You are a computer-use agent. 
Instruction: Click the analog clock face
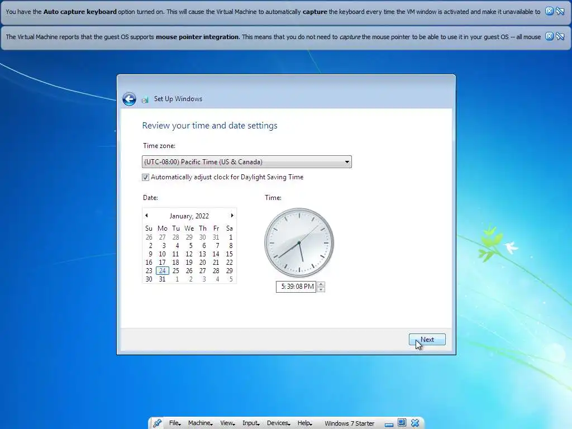pos(299,242)
